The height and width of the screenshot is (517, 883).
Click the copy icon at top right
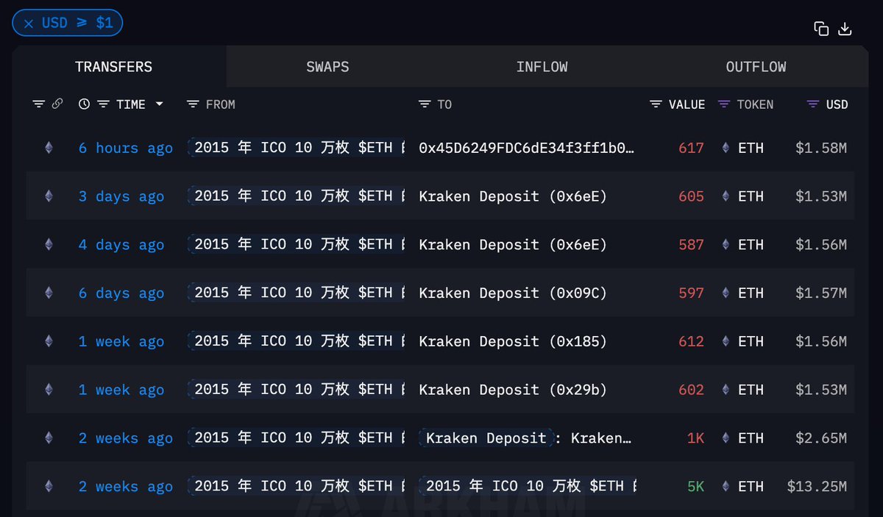point(821,29)
